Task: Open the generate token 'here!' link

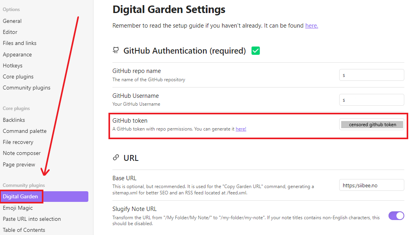Action: (x=241, y=129)
